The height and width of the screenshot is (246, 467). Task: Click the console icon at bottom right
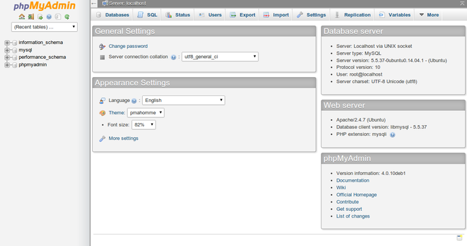[460, 237]
